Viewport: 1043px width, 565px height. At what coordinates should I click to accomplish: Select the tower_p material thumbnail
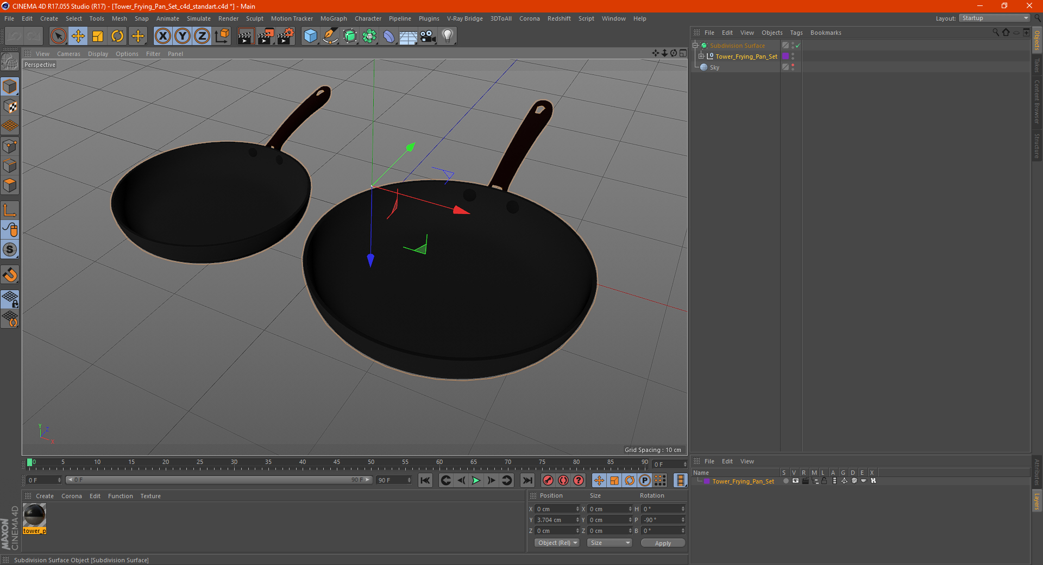click(x=34, y=515)
